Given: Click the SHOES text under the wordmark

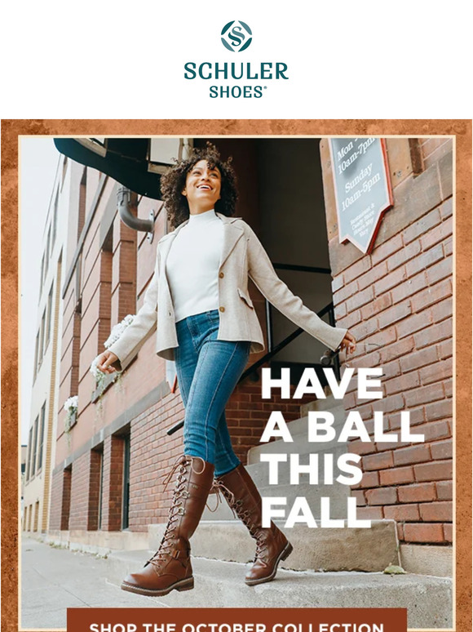Looking at the screenshot, I should pyautogui.click(x=237, y=92).
